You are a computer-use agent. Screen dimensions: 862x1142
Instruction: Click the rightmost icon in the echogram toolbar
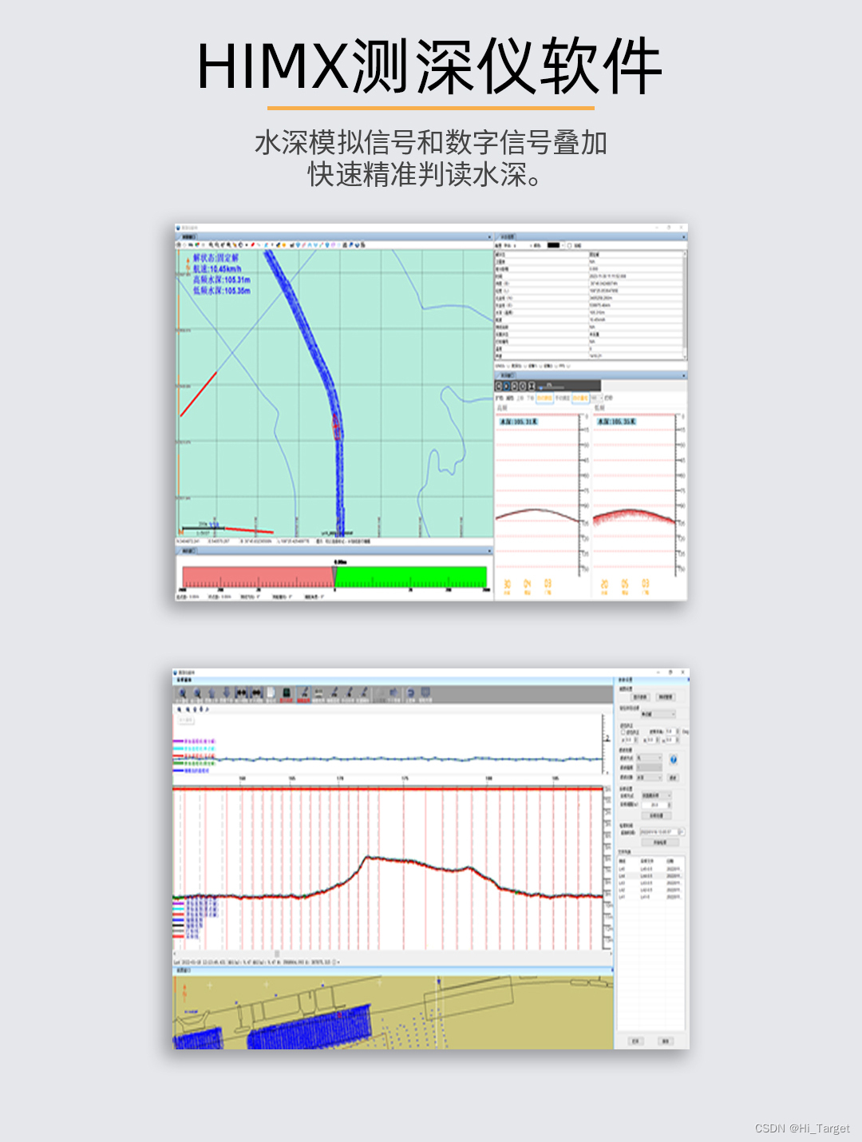(425, 692)
